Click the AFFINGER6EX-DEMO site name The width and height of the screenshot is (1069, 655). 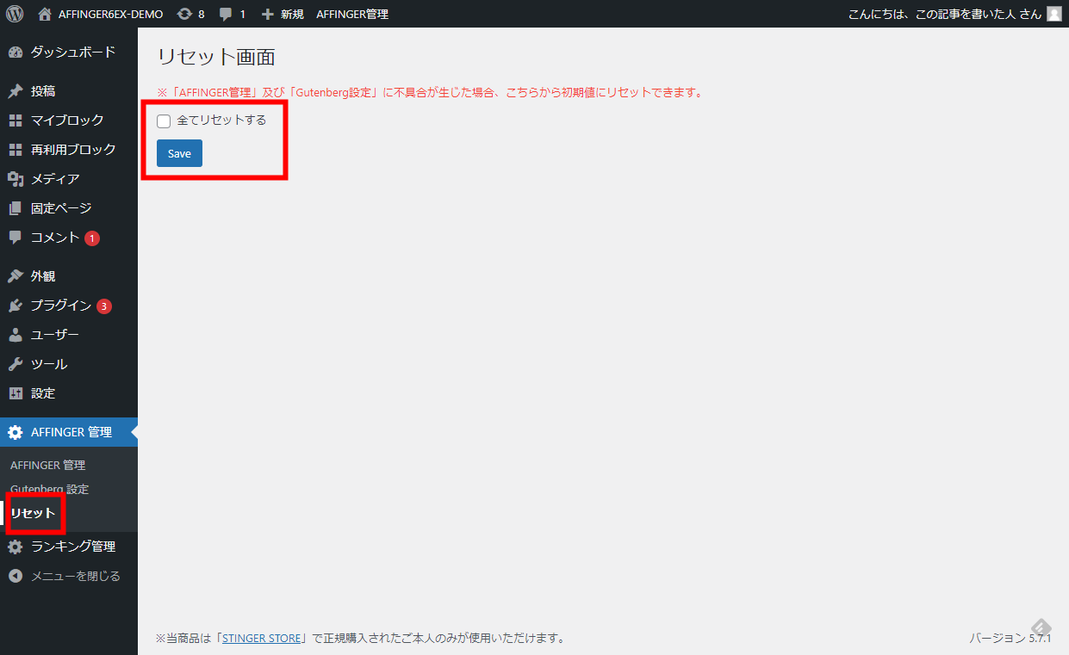point(110,14)
